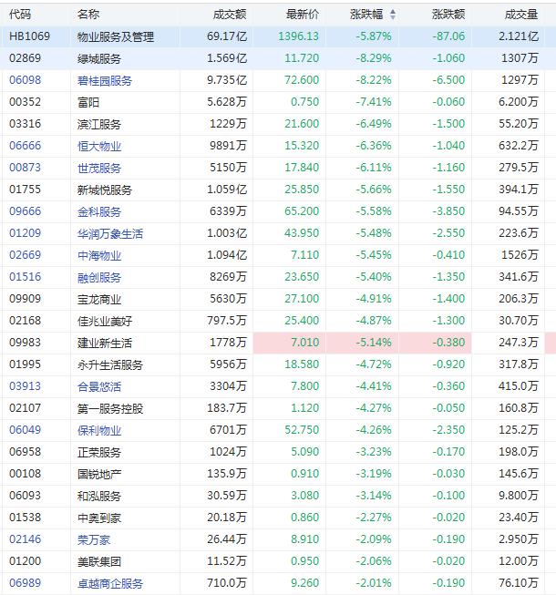Open stock code link 02146
Image resolution: width=556 pixels, height=595 pixels.
25,539
